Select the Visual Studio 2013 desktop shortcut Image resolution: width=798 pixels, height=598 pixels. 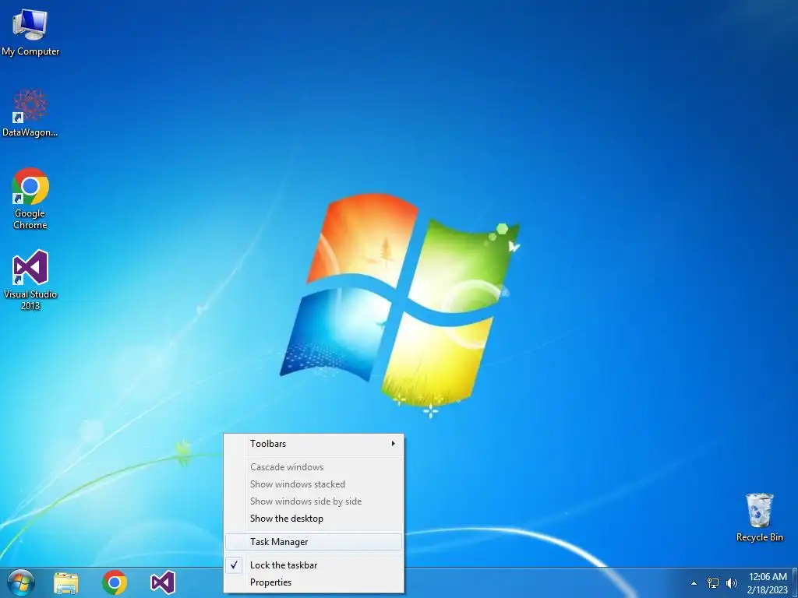point(30,280)
